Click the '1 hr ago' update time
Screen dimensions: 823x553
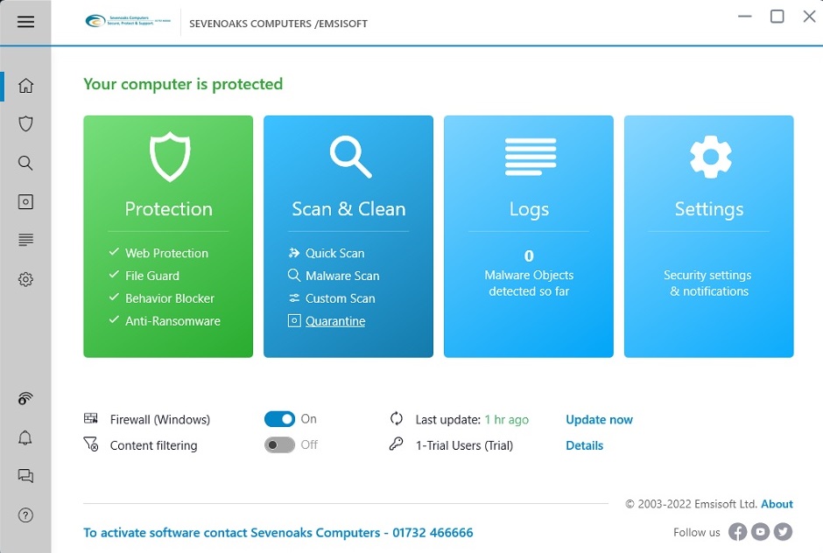[x=507, y=419]
